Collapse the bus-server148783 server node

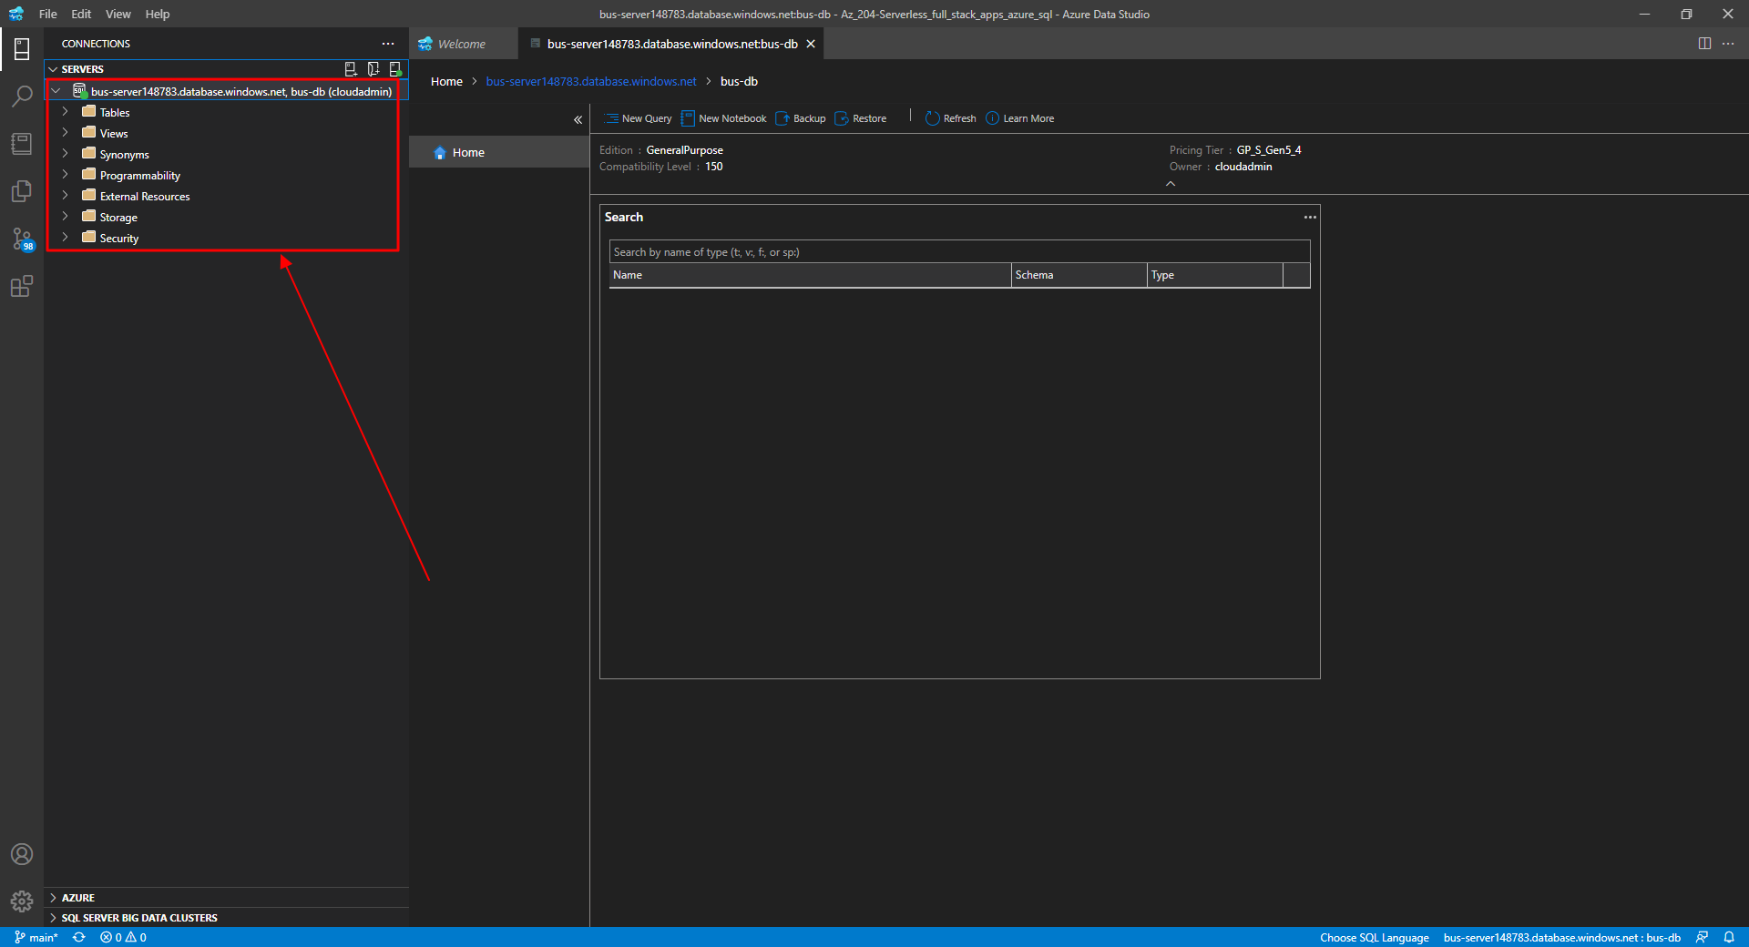[56, 91]
